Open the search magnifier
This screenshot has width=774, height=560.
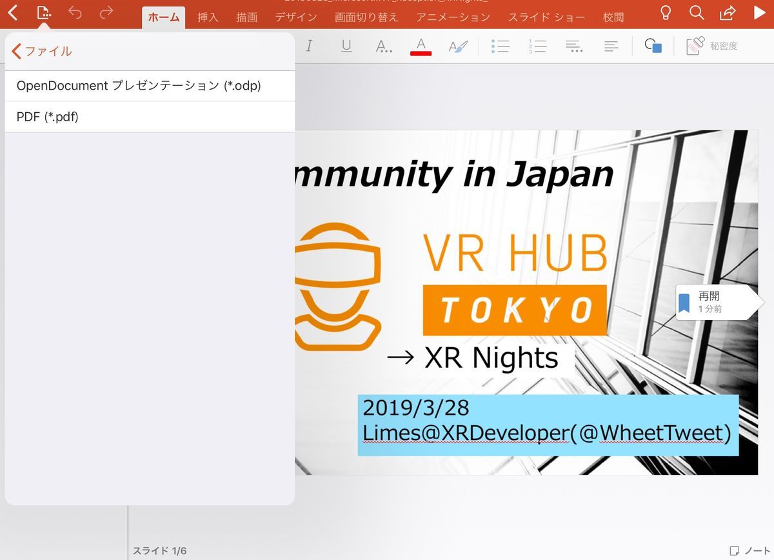click(697, 12)
